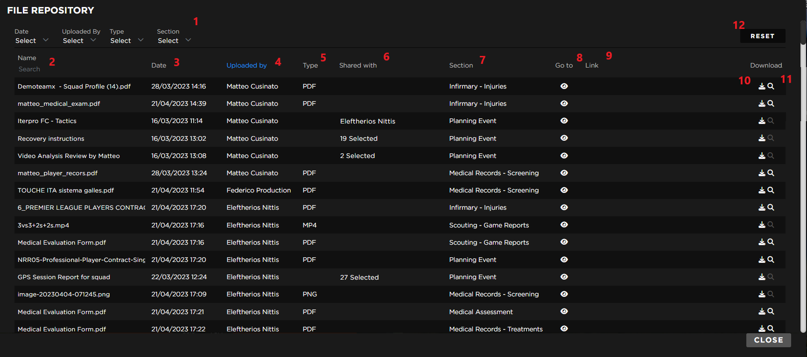The width and height of the screenshot is (807, 357).
Task: Sort files by the Date column header
Action: pos(159,65)
